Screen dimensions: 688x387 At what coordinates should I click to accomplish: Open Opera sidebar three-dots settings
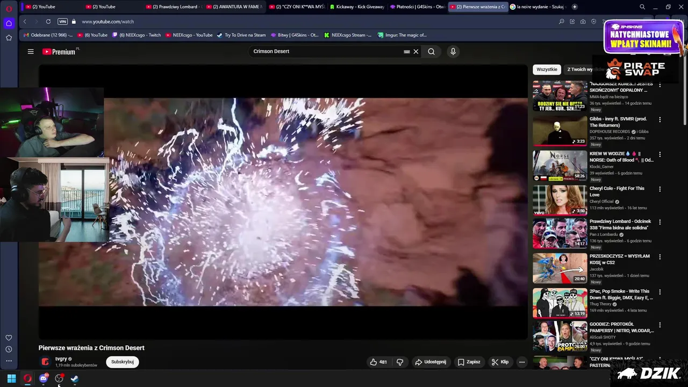[9, 361]
